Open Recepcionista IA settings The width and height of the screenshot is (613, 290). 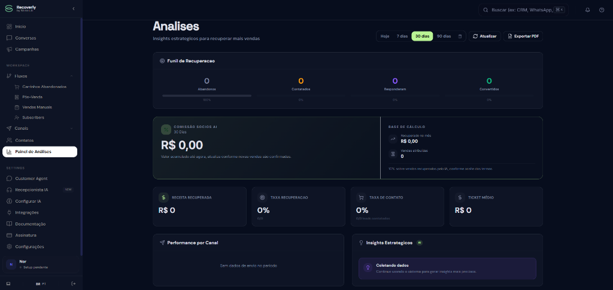(x=40, y=190)
